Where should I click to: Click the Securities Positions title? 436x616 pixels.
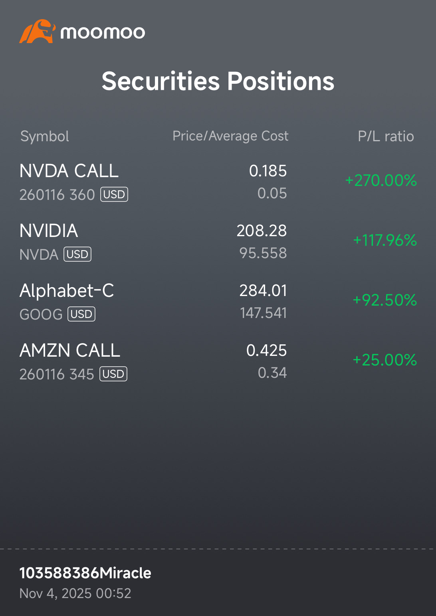point(218,81)
